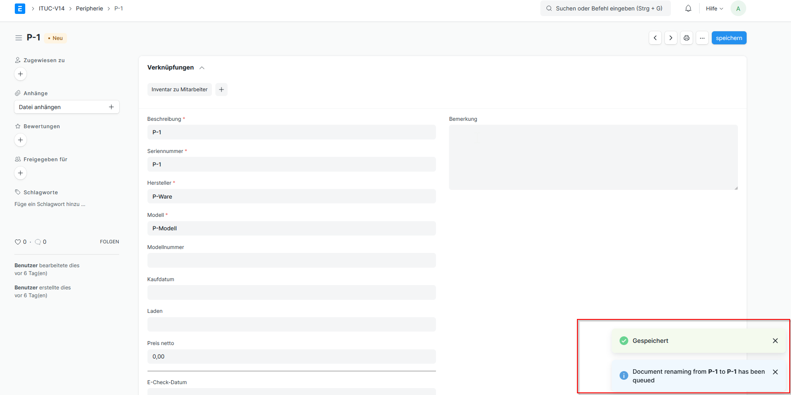Collapse the Verknüpfungen section

(x=202, y=68)
